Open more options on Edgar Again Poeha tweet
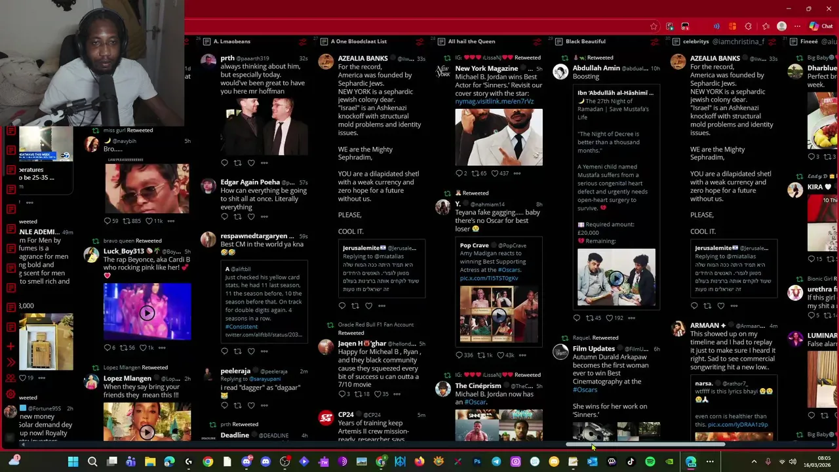Image resolution: width=839 pixels, height=472 pixels. (x=264, y=216)
